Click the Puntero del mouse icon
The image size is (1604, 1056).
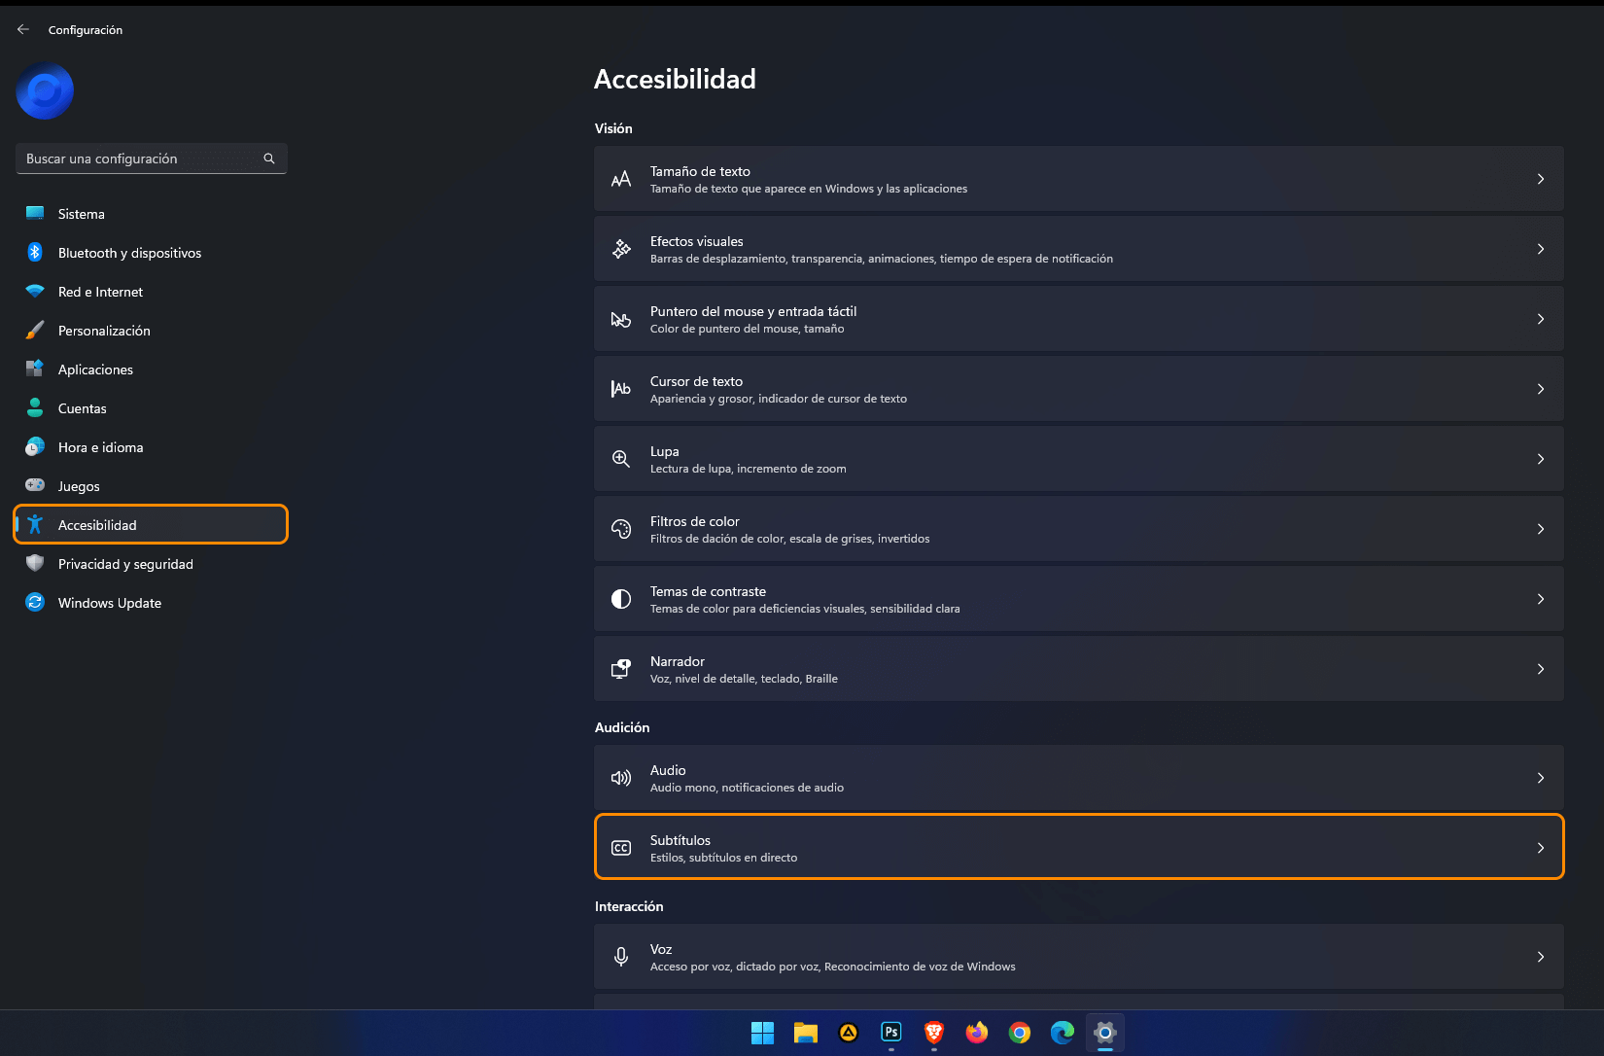click(621, 318)
